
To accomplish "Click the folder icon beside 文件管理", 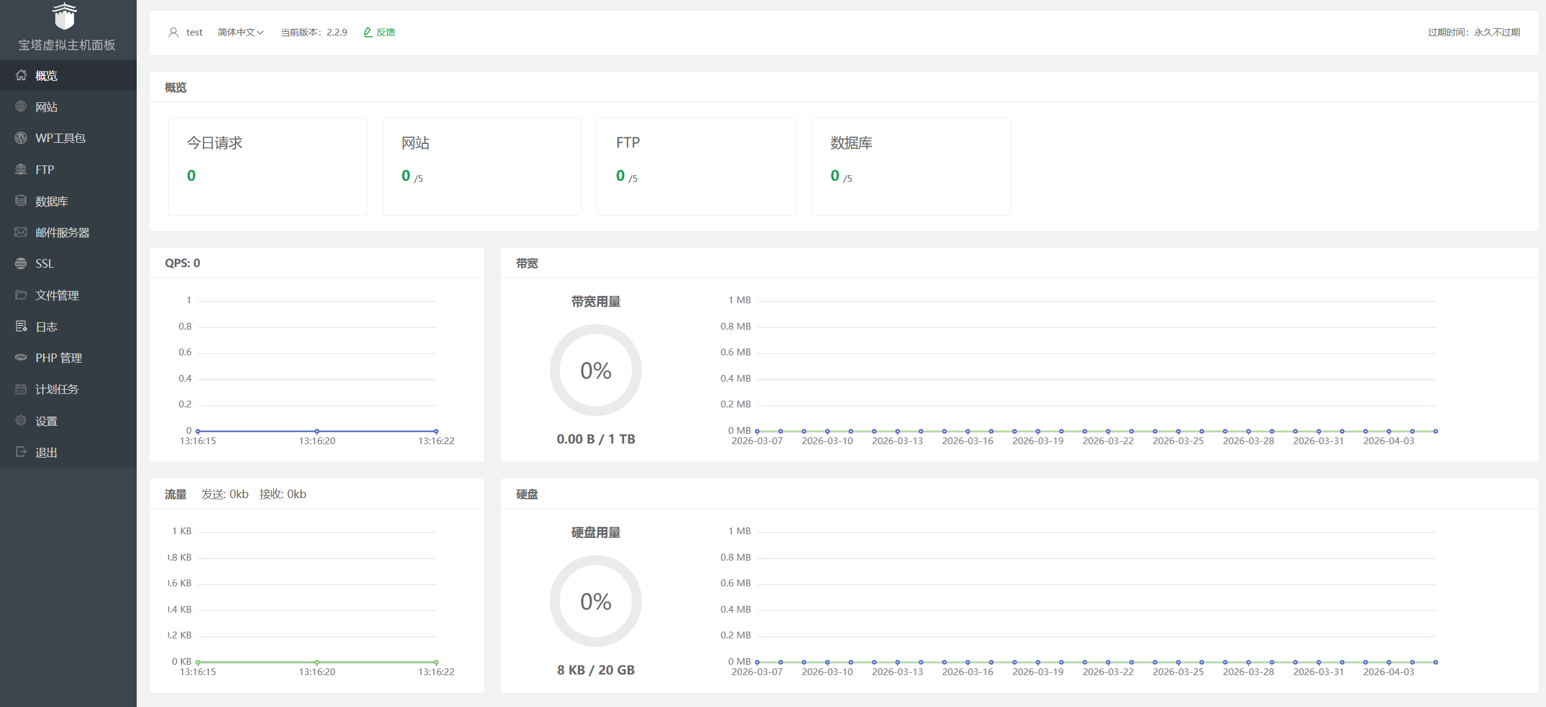I will click(x=21, y=295).
